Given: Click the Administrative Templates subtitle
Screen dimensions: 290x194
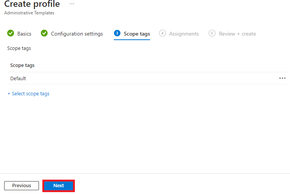Looking at the screenshot, I should pyautogui.click(x=29, y=13).
